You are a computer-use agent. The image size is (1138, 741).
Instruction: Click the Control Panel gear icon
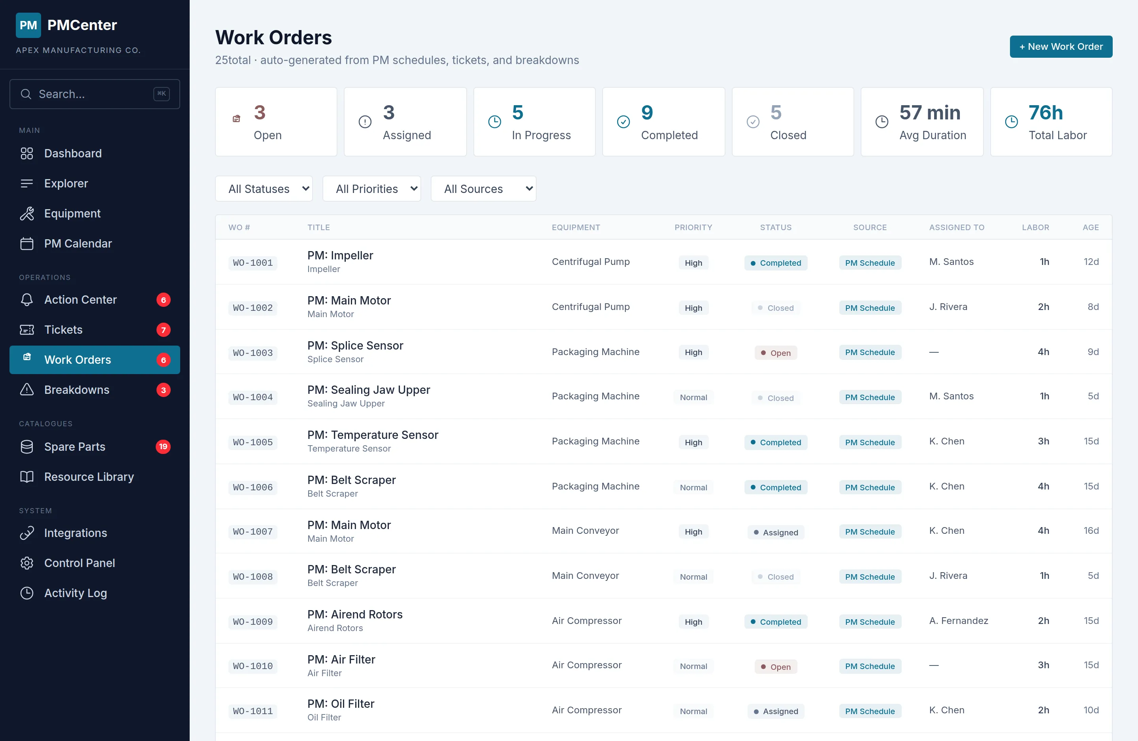tap(27, 563)
